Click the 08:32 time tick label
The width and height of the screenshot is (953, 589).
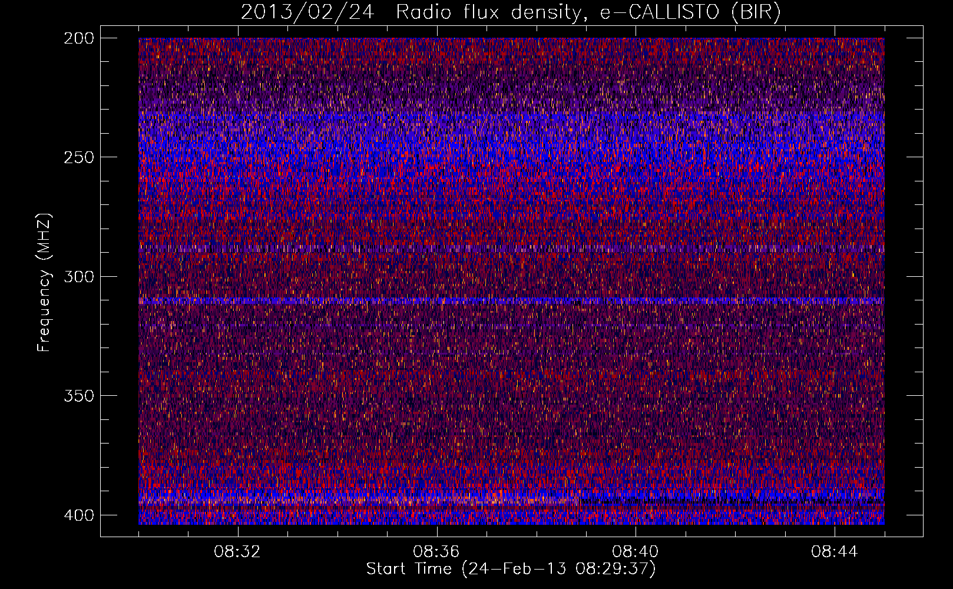(x=237, y=552)
